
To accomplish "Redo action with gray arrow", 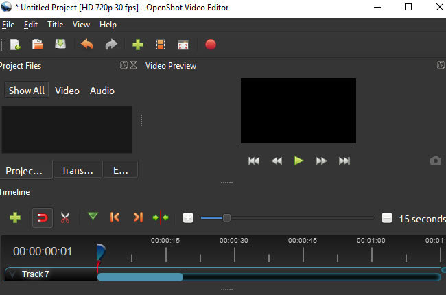I will [x=111, y=45].
